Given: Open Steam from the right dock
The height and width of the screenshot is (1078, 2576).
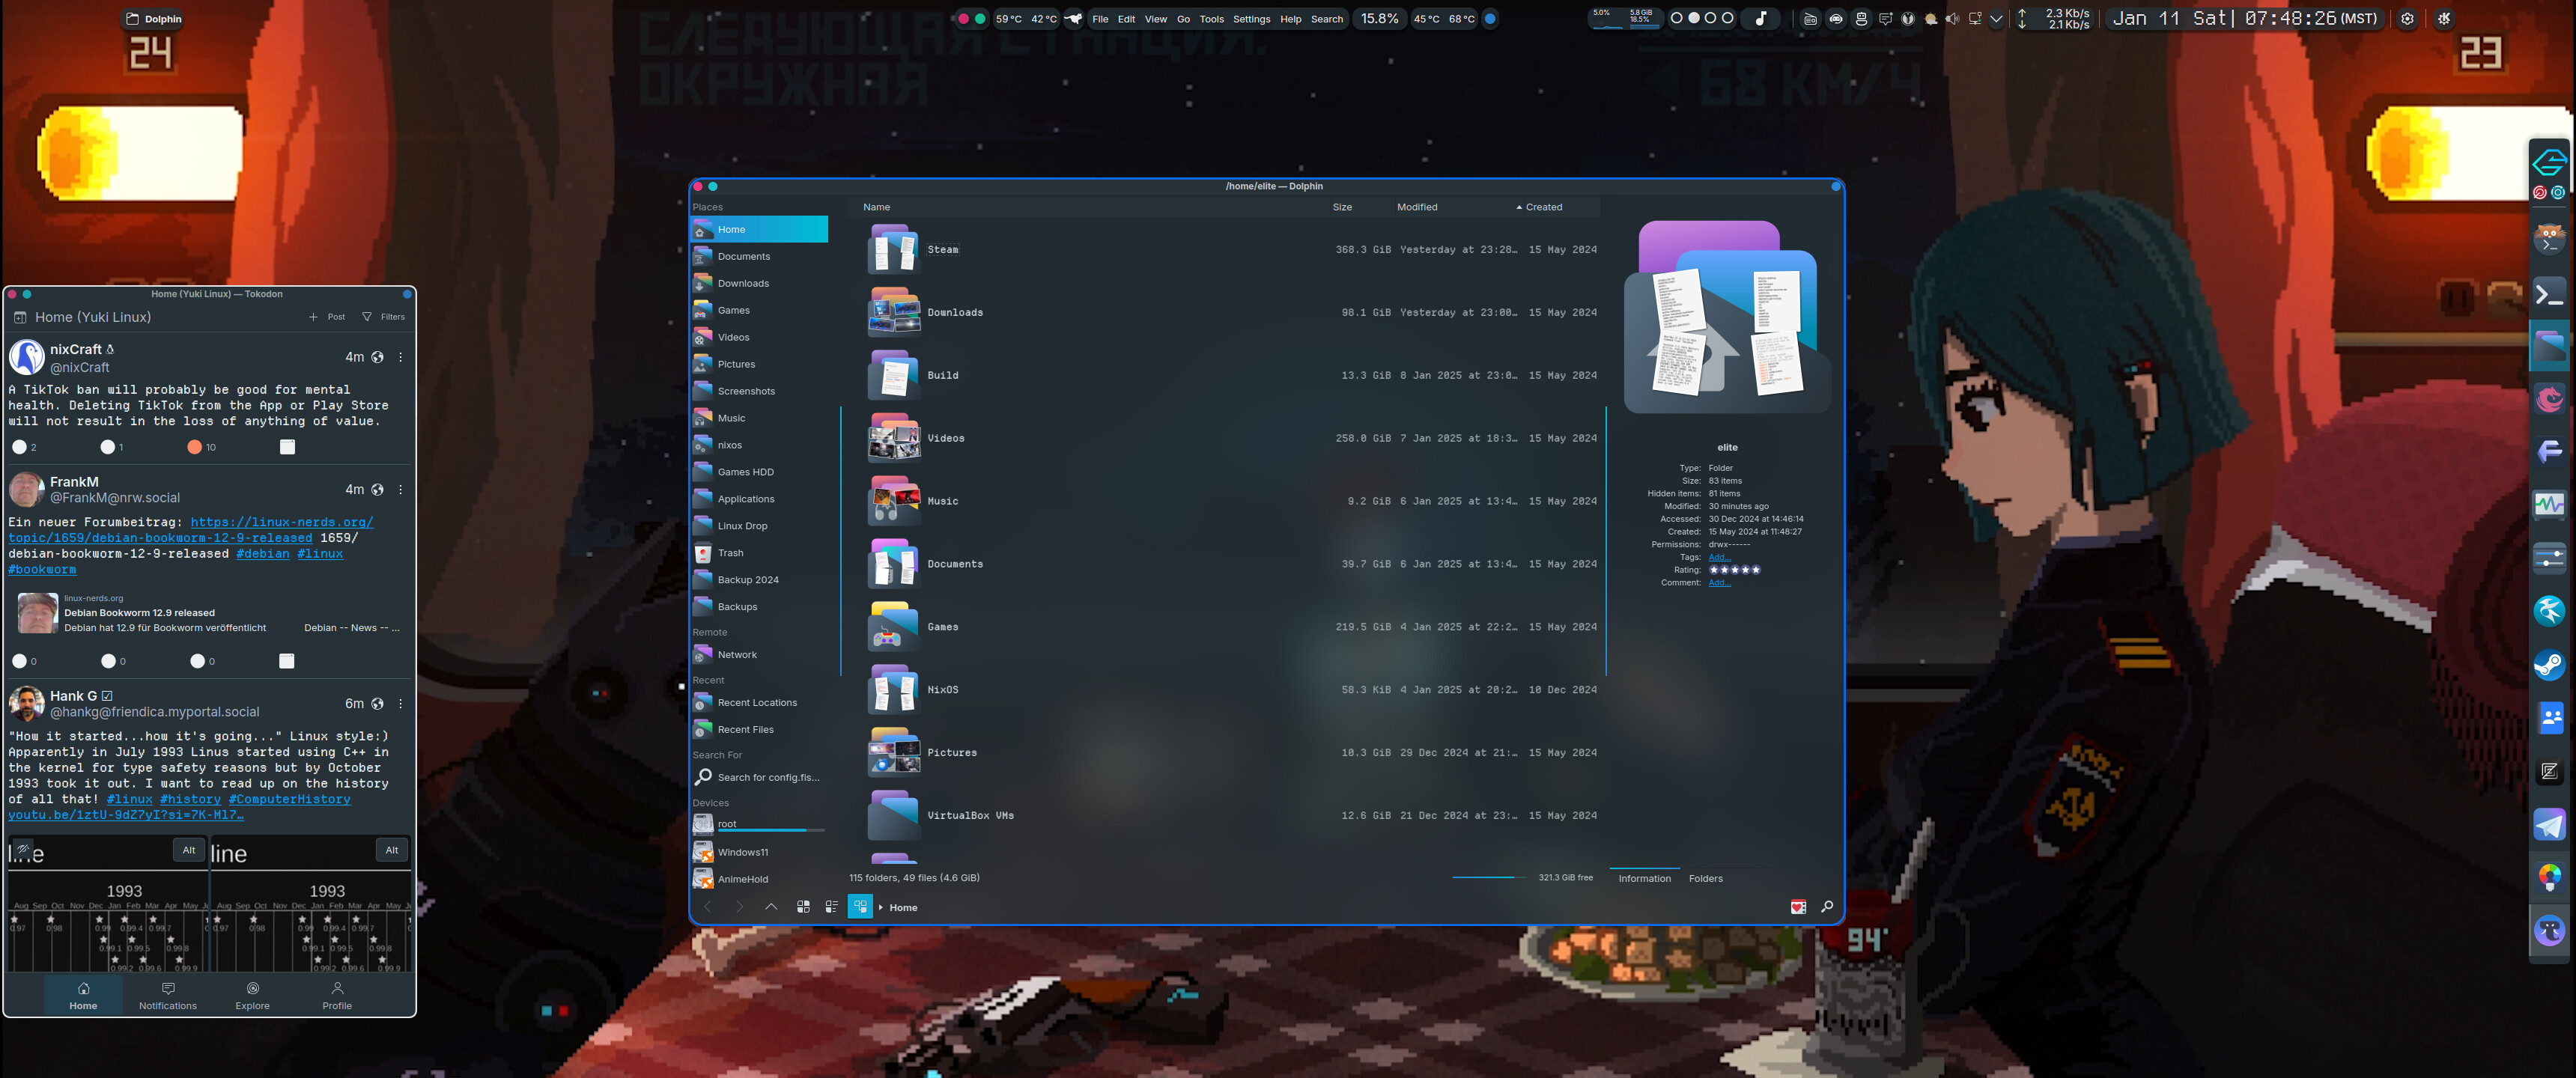Looking at the screenshot, I should click(2549, 665).
